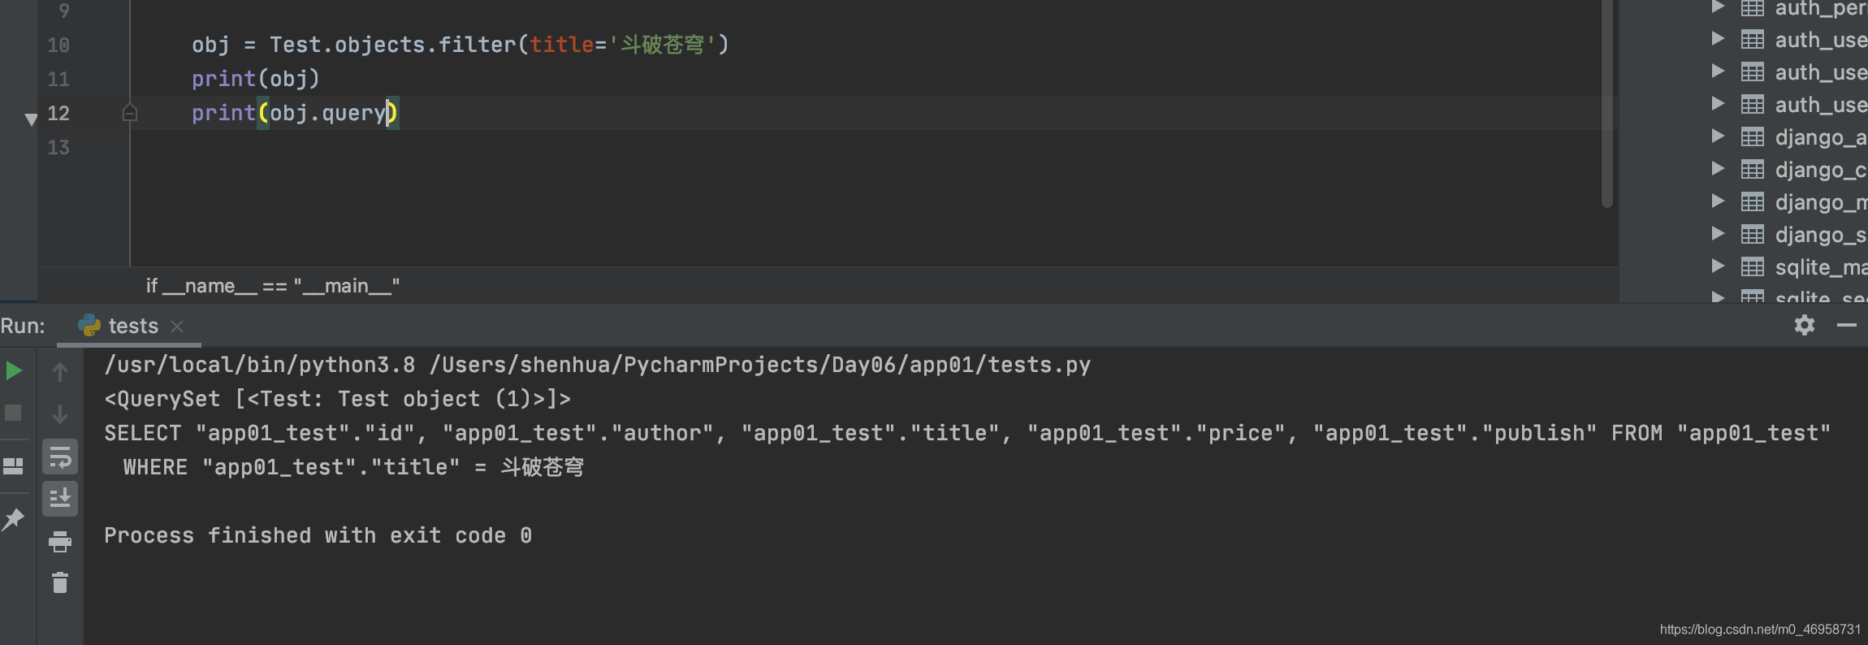Click the WHERE clause output line
Viewport: 1868px width, 645px height.
click(353, 467)
